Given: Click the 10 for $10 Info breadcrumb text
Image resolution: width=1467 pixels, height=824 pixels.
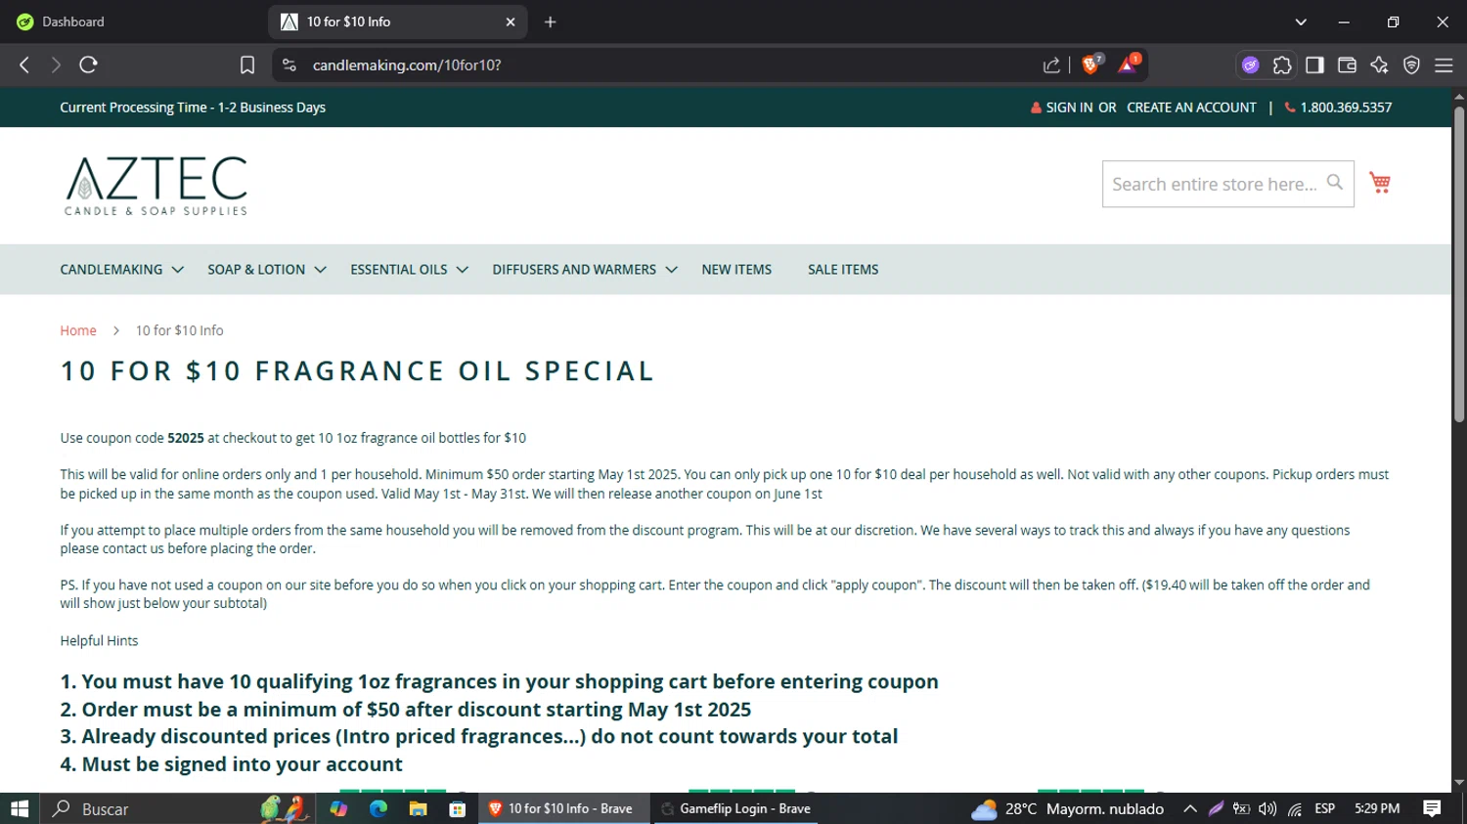Looking at the screenshot, I should tap(179, 330).
